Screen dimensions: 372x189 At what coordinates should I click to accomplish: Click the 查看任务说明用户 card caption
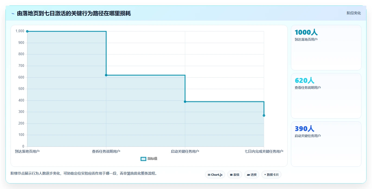pyautogui.click(x=307, y=88)
